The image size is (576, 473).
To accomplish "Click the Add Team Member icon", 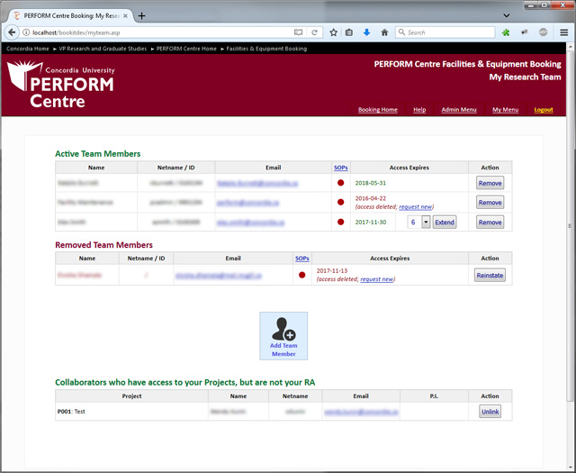I will point(283,335).
